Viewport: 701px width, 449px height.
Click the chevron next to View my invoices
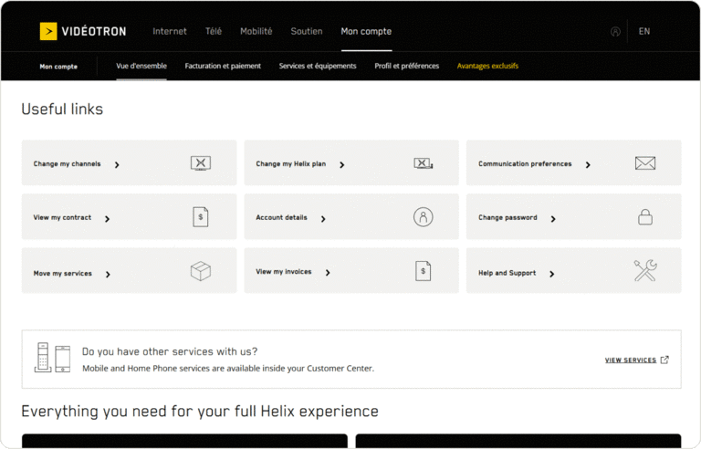[x=328, y=273]
